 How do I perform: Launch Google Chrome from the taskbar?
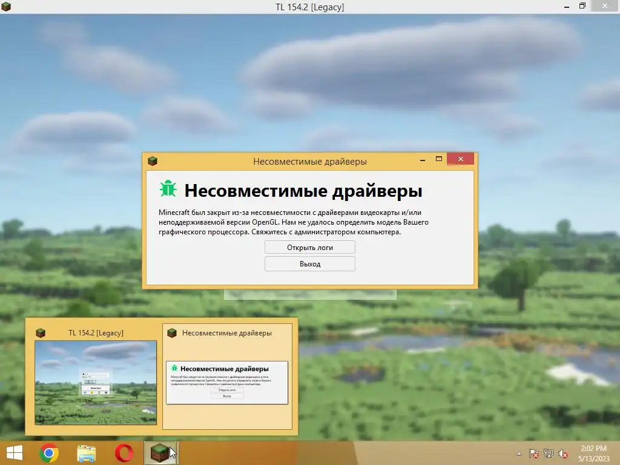coord(49,453)
